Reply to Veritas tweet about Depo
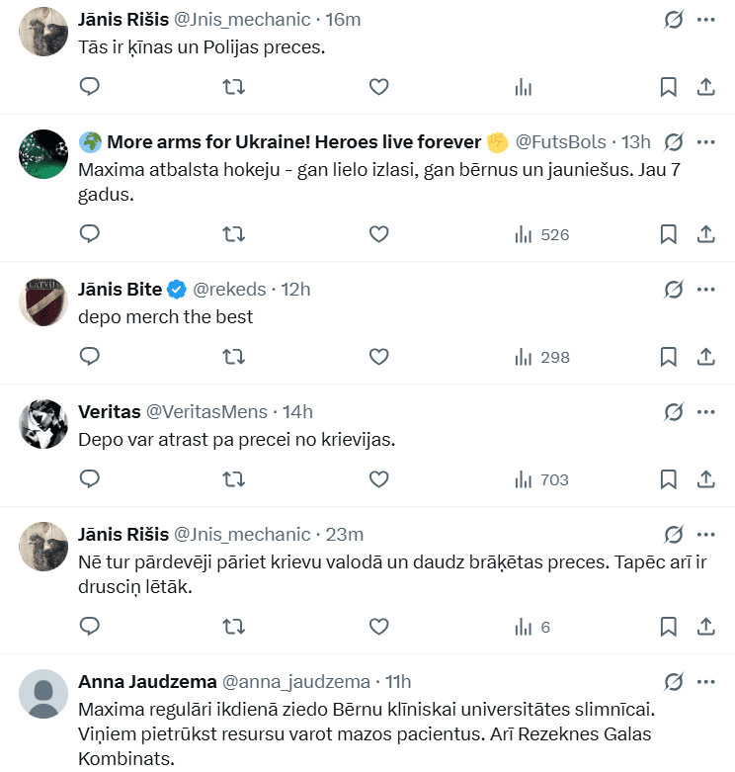This screenshot has height=772, width=735. coord(90,479)
